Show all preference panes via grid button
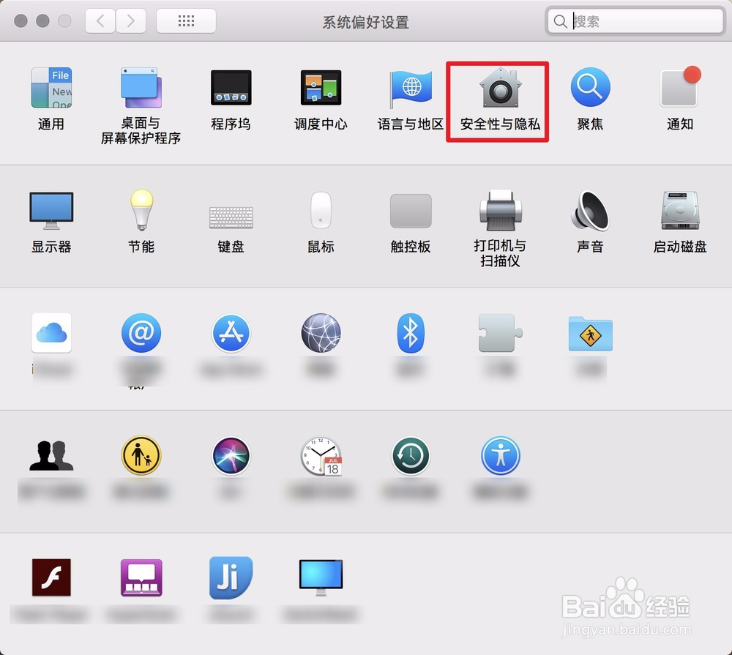The height and width of the screenshot is (655, 732). tap(186, 20)
